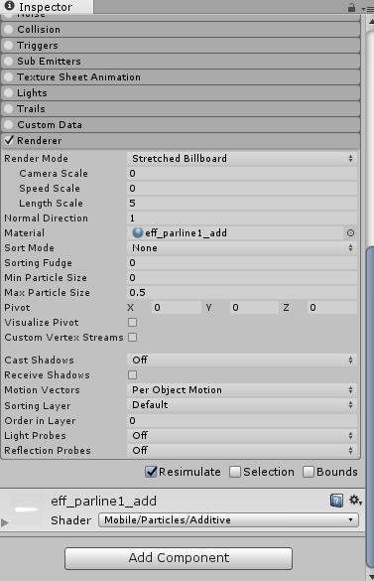Open the Motion Vectors dropdown
Image resolution: width=374 pixels, height=581 pixels.
pyautogui.click(x=242, y=389)
